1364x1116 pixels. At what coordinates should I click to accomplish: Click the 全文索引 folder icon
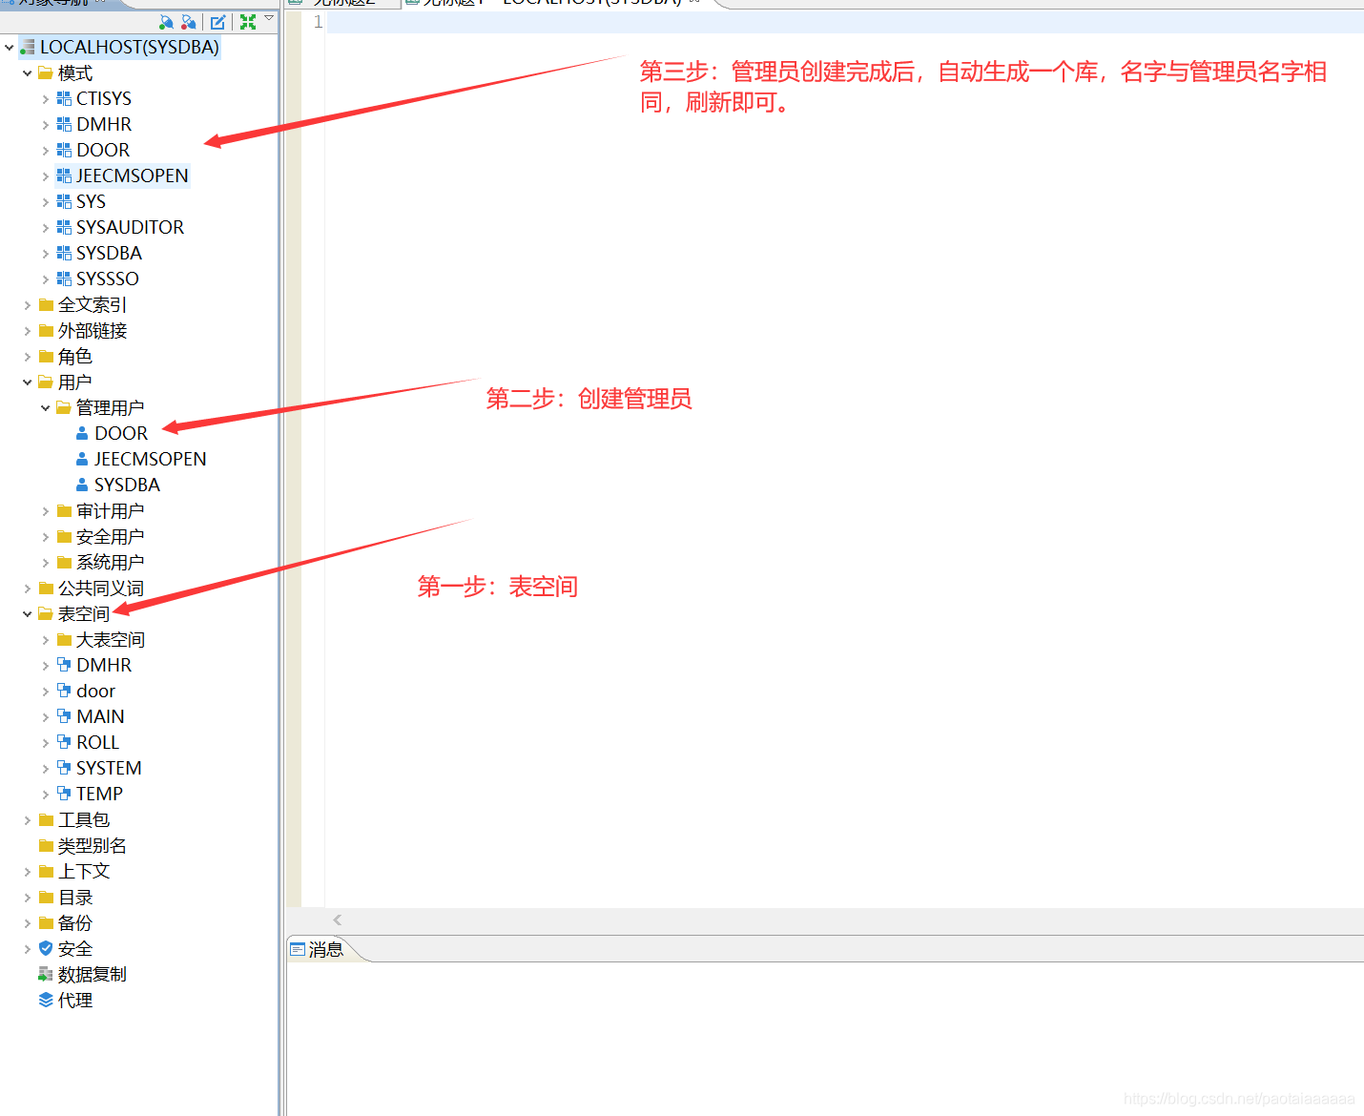(x=46, y=304)
